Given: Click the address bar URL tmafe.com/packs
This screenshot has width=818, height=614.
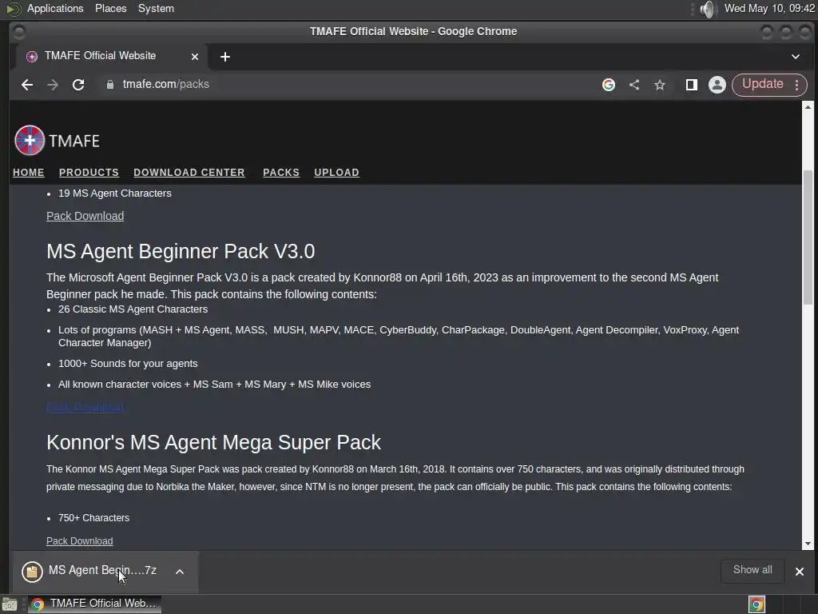Looking at the screenshot, I should [x=166, y=84].
